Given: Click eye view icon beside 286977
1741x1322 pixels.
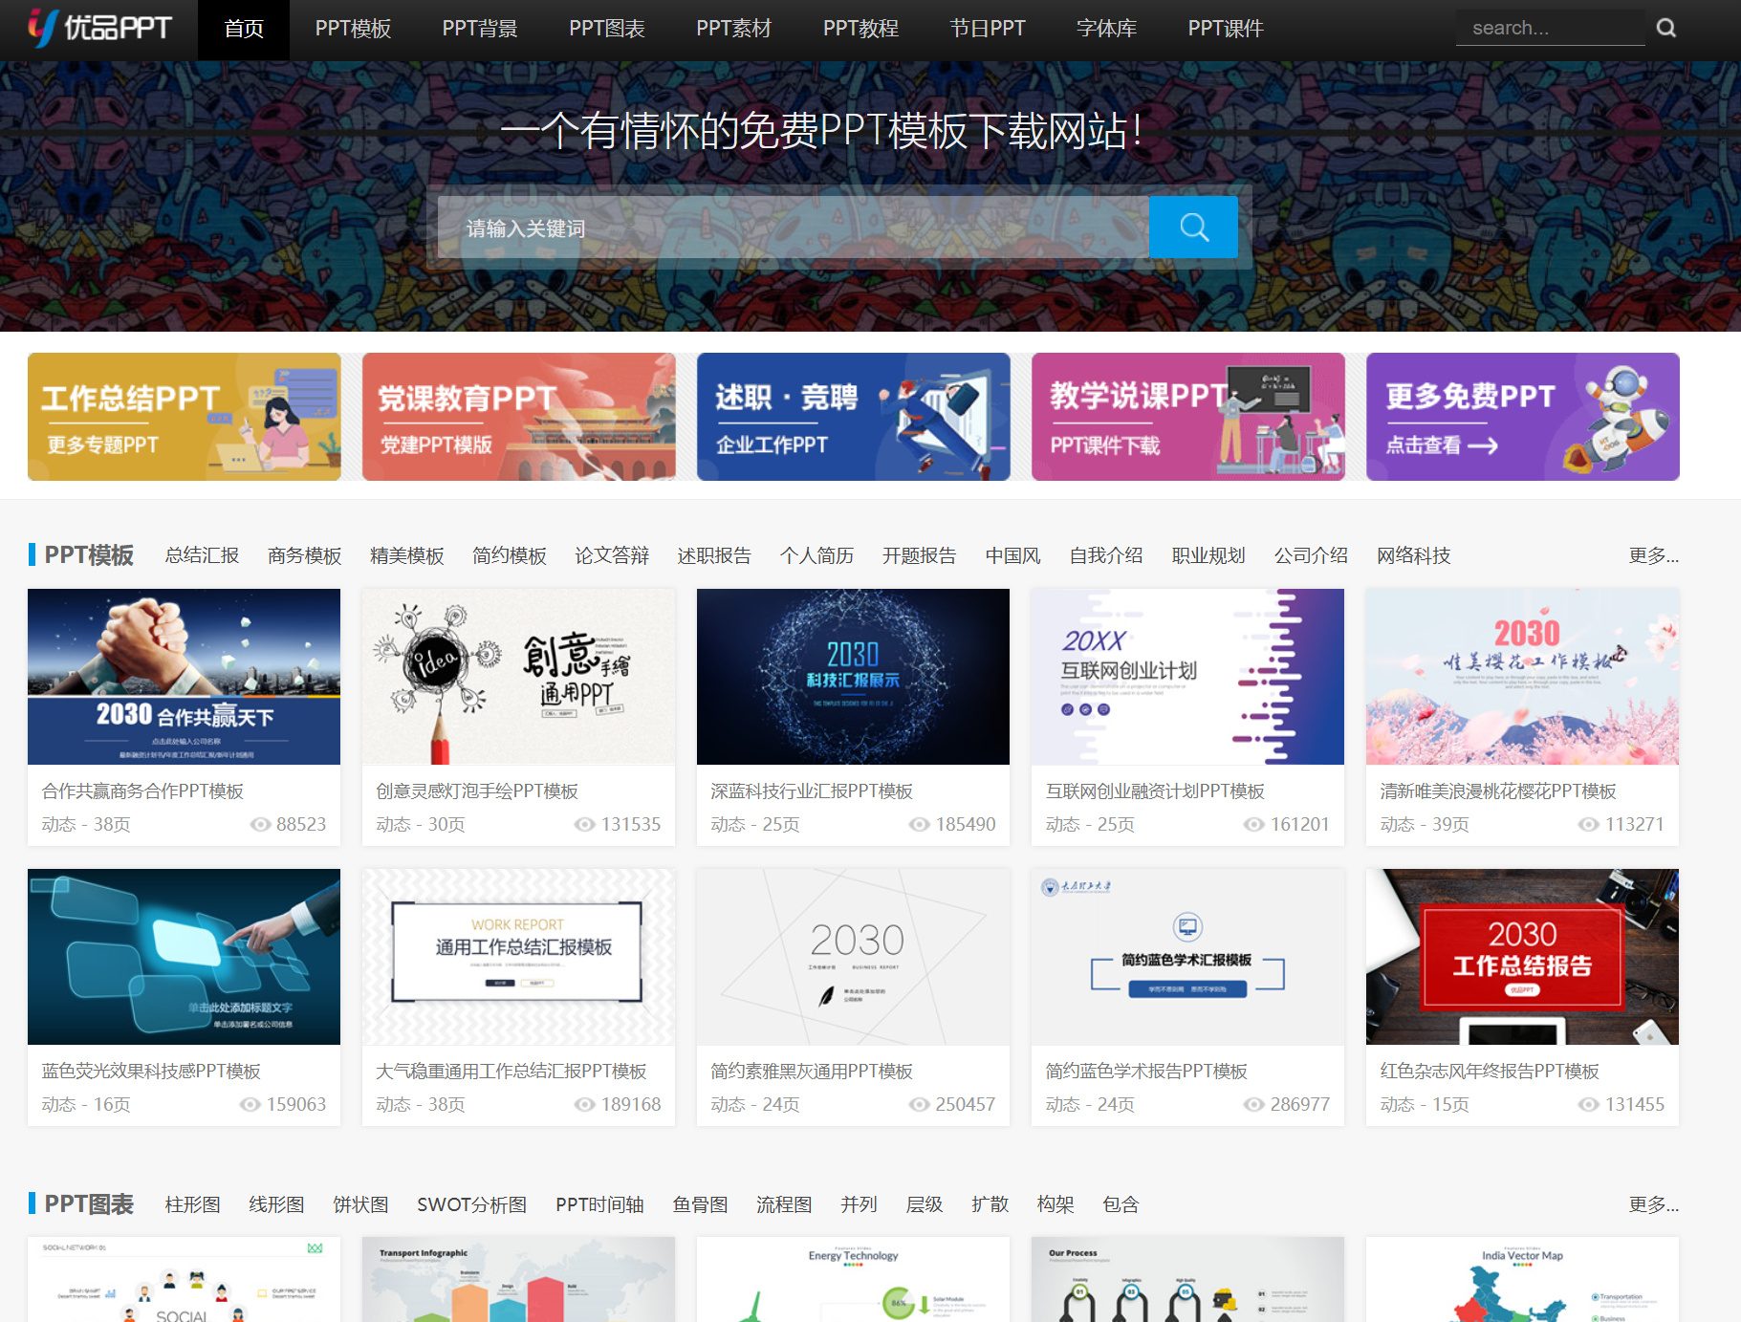Looking at the screenshot, I should click(x=1253, y=1104).
